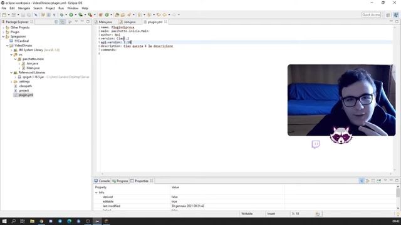Click the External Tools run icon
The height and width of the screenshot is (225, 401).
pyautogui.click(x=90, y=15)
